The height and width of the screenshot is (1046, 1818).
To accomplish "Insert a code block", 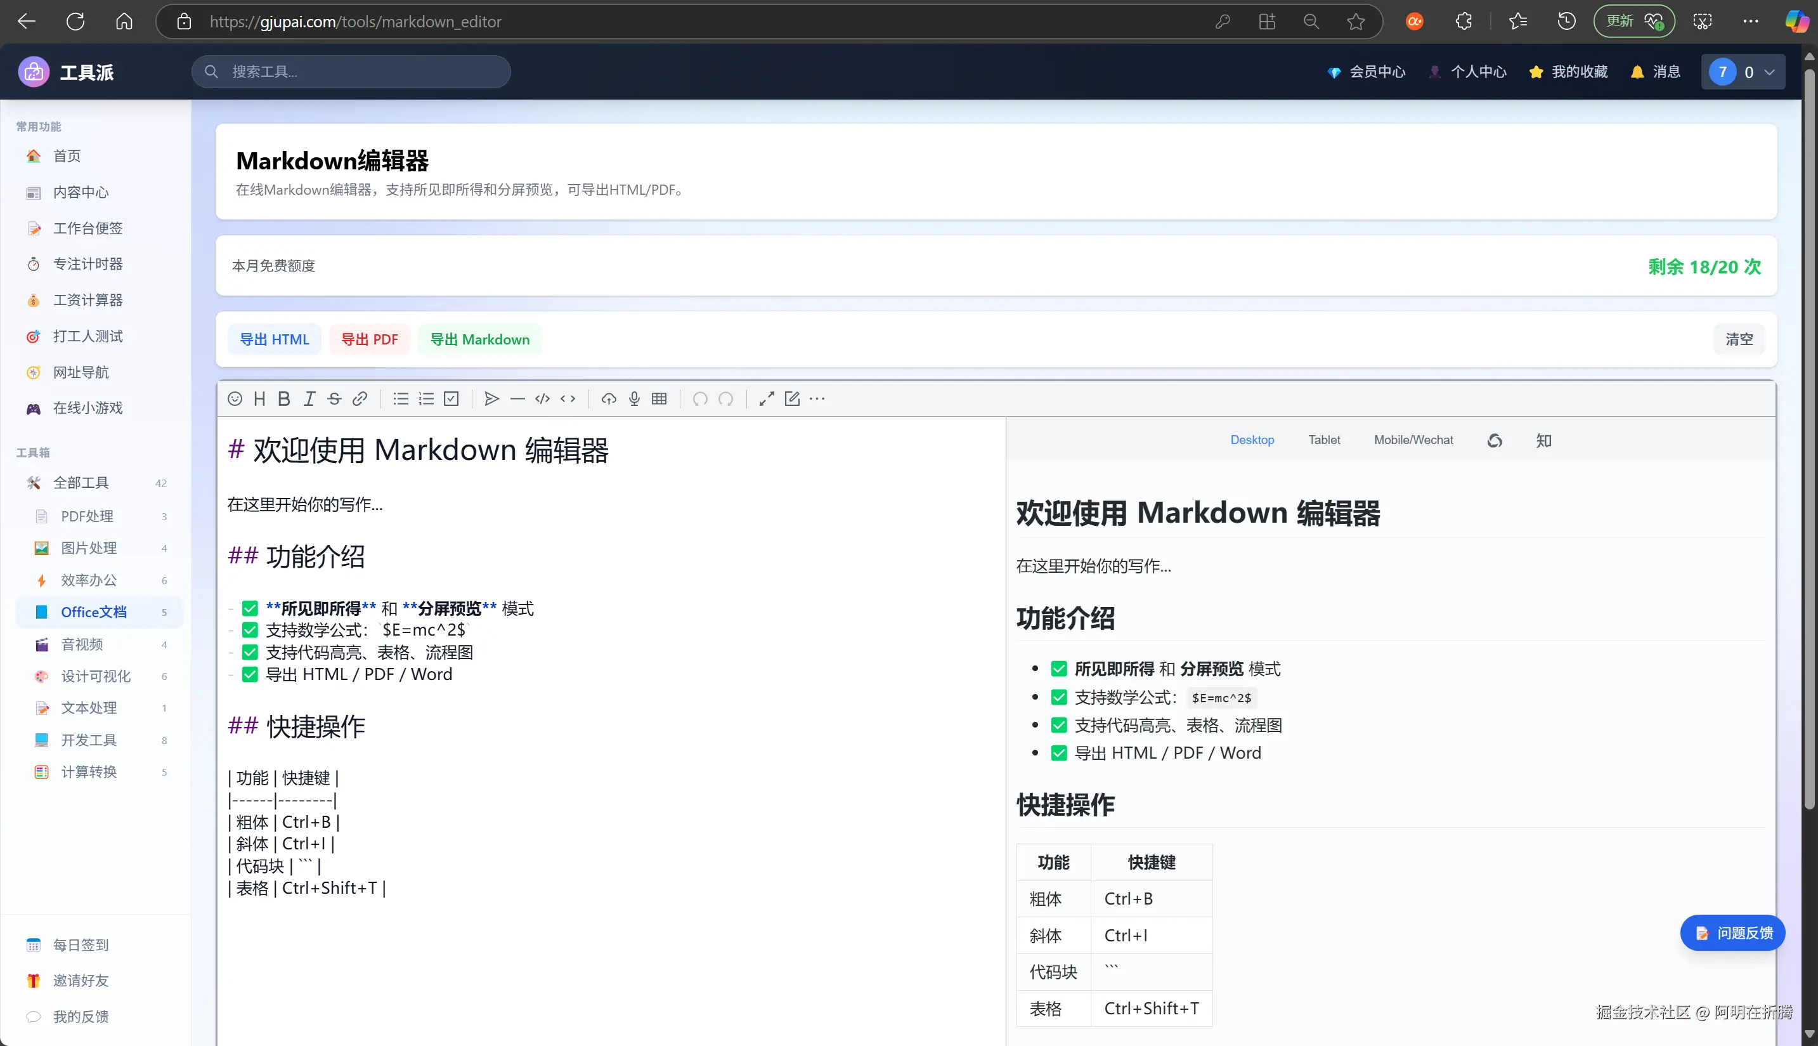I will tap(543, 399).
